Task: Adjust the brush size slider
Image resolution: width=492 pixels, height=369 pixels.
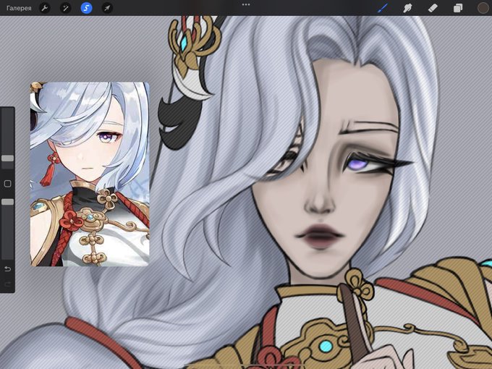Action: pos(8,158)
